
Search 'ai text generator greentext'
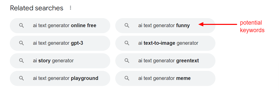click(165, 61)
